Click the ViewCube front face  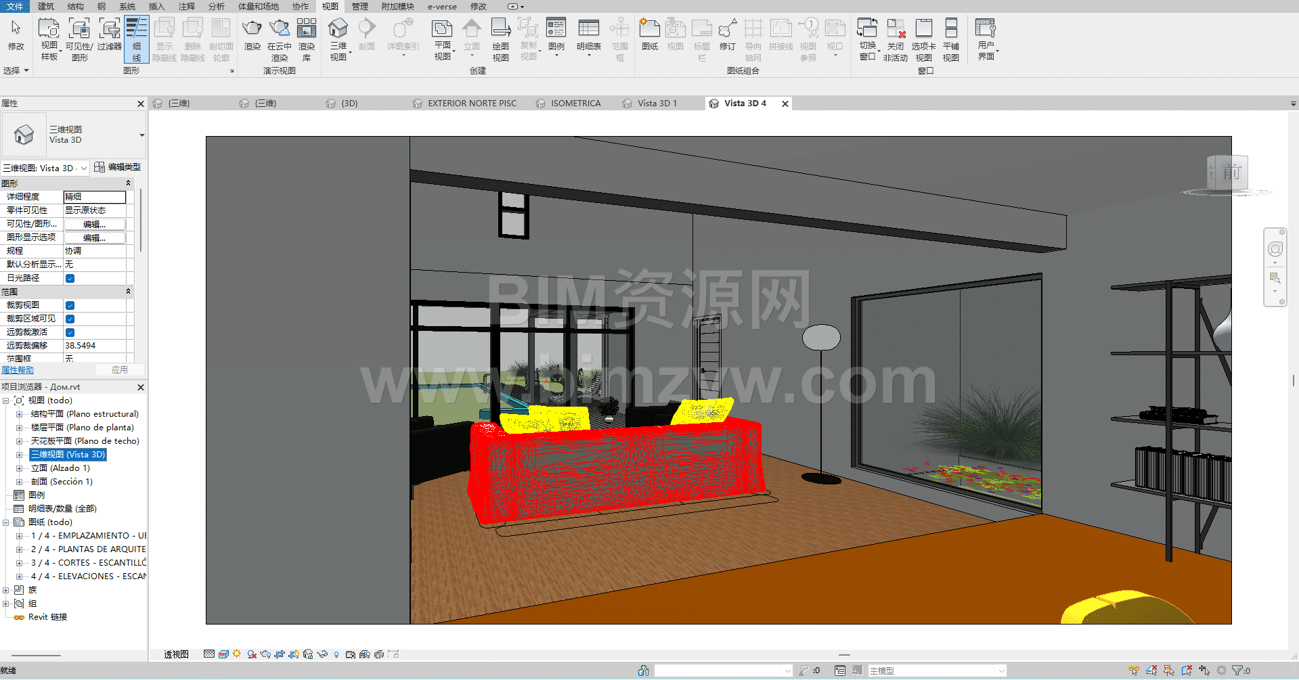coord(1231,173)
